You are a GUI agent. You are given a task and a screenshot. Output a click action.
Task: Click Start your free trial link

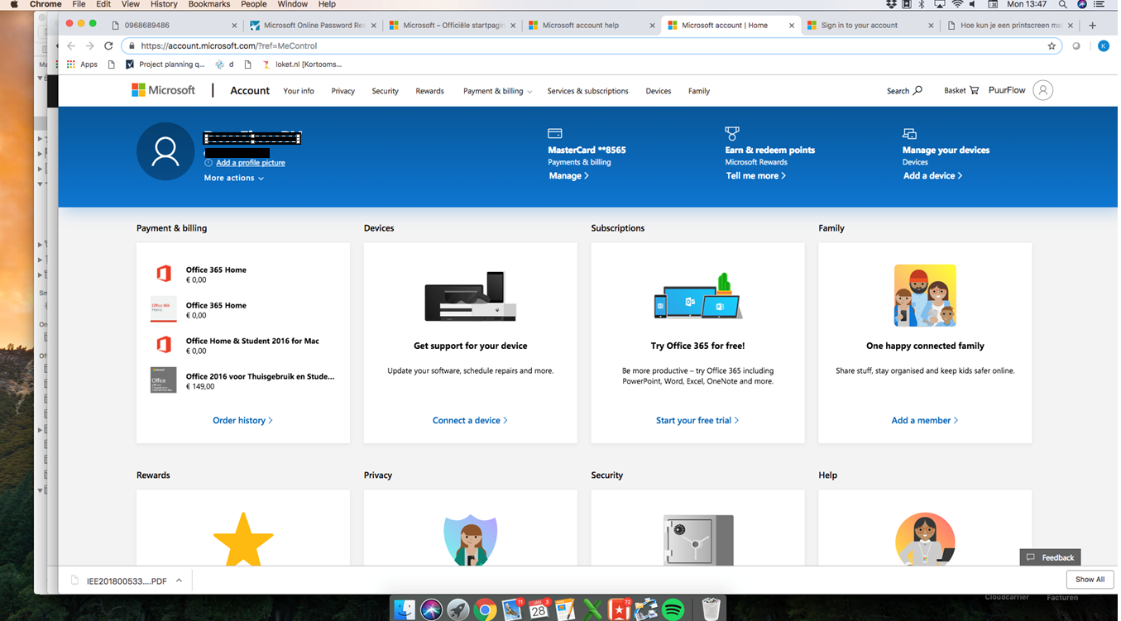coord(697,421)
